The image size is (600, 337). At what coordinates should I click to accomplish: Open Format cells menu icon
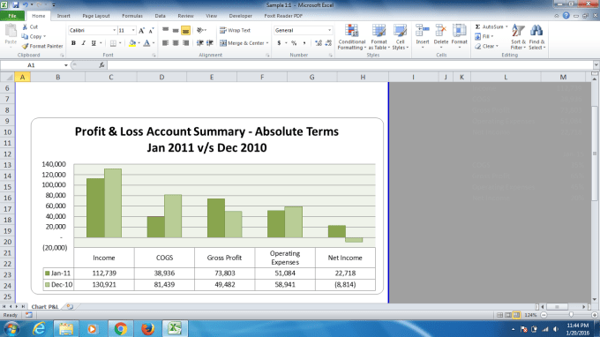459,31
